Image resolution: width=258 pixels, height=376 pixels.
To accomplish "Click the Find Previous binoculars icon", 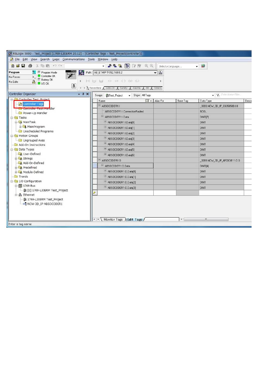I will 110,66.
